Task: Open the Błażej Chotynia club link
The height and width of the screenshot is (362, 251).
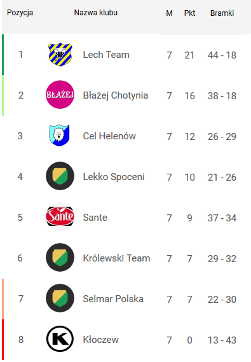Action: coord(116,95)
